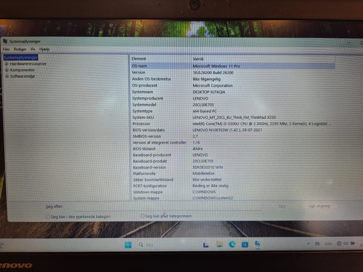Viewport: 363px width, 272px height.
Task: Select the Softwaremiljø tree item
Action: coord(22,76)
